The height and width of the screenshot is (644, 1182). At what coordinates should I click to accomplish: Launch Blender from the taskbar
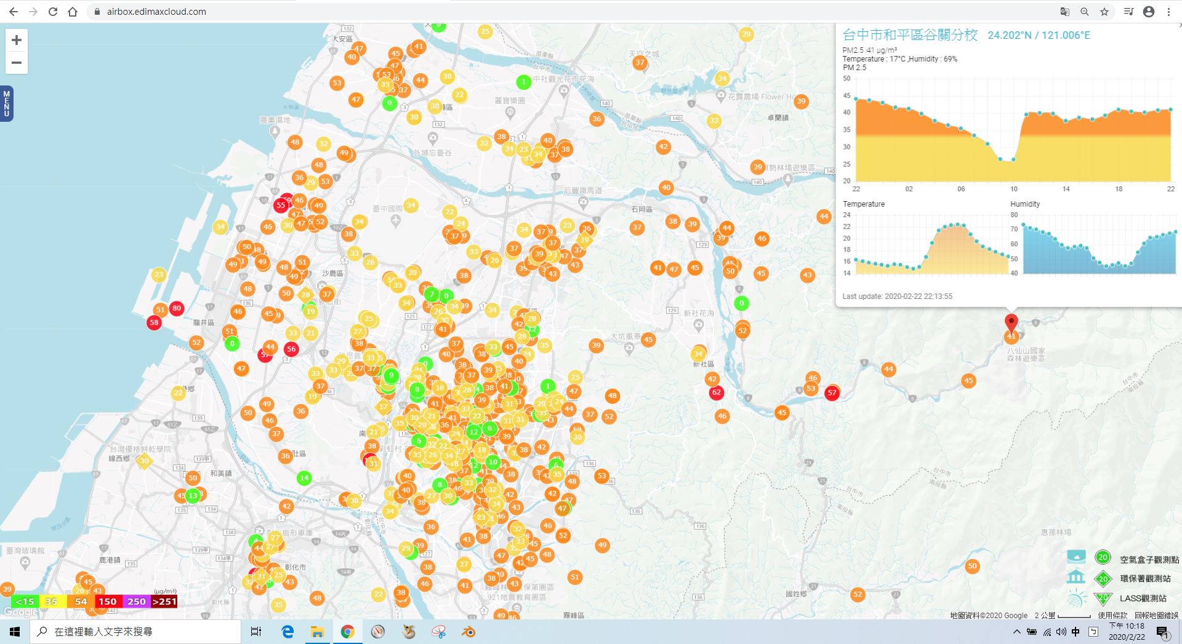469,632
